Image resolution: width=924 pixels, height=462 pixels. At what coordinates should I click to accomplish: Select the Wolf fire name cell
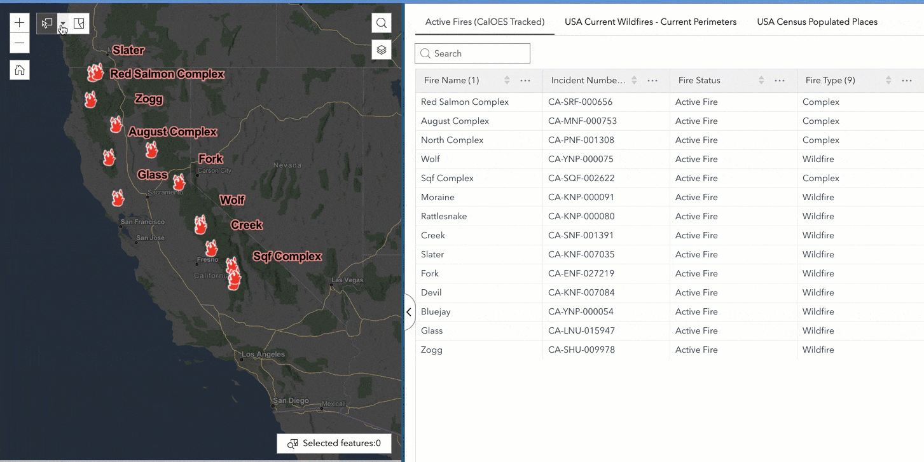[x=479, y=159]
